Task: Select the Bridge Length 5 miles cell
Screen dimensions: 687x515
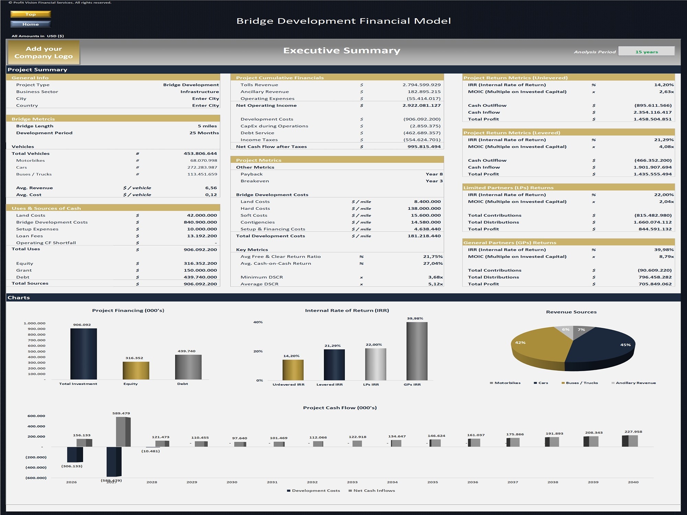Action: click(207, 126)
